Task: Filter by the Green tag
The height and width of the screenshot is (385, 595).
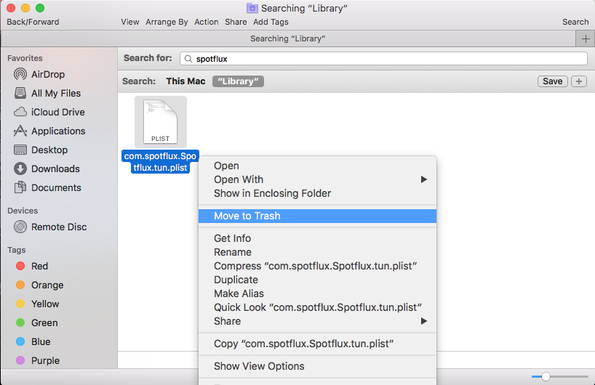Action: (36, 323)
